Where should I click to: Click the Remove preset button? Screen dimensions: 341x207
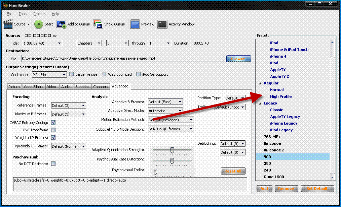(286, 189)
